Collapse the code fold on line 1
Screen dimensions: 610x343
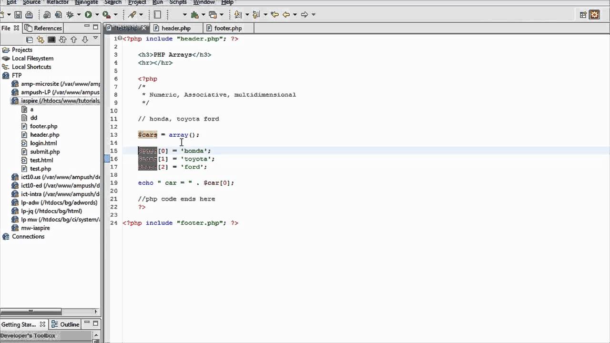tap(119, 39)
